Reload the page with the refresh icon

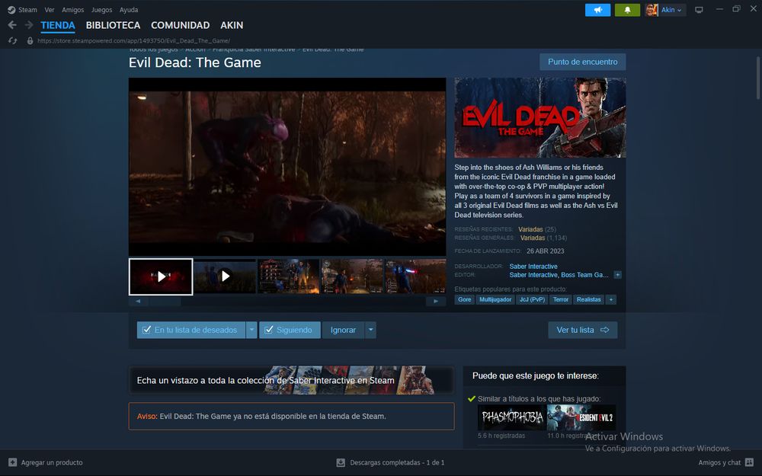click(x=13, y=41)
